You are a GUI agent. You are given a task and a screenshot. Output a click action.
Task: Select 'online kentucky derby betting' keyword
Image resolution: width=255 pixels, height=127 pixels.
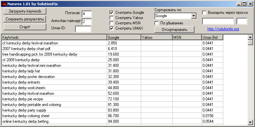[25, 121]
